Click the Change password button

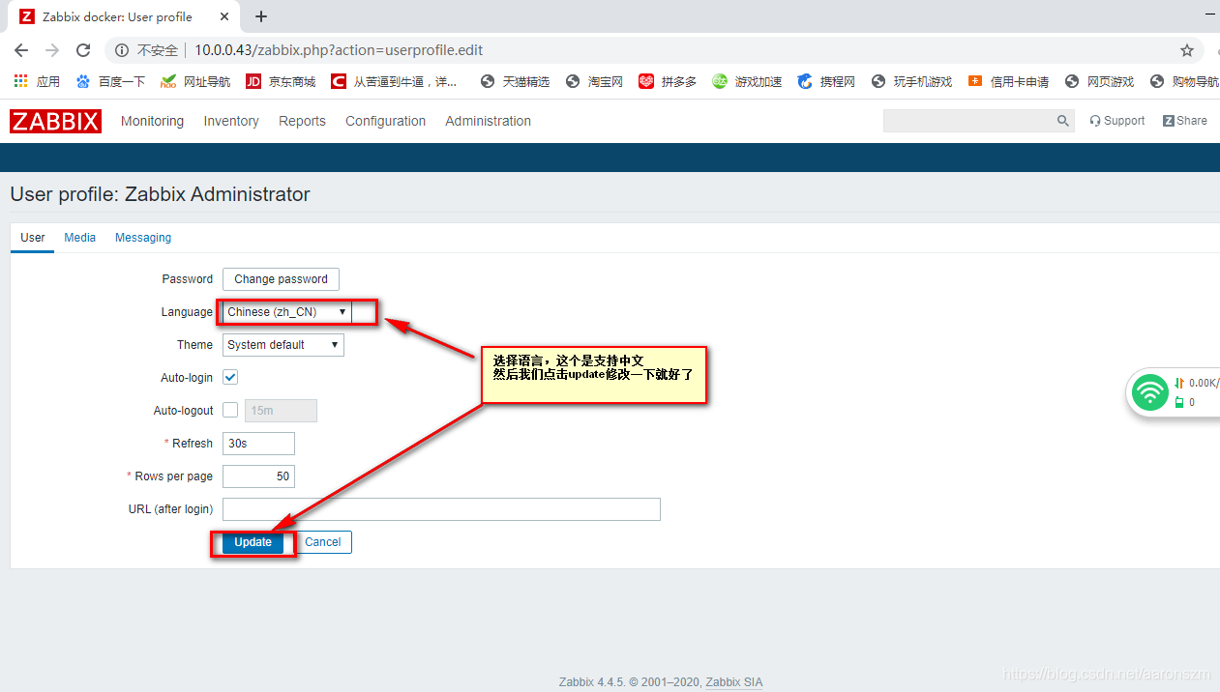click(x=281, y=279)
